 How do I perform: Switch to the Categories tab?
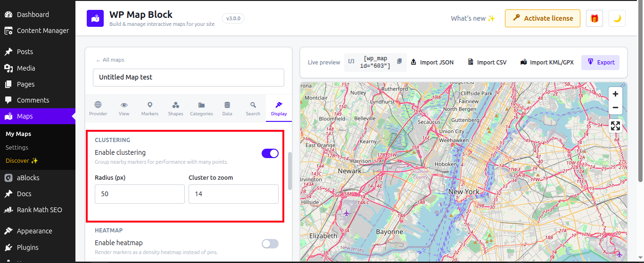201,108
